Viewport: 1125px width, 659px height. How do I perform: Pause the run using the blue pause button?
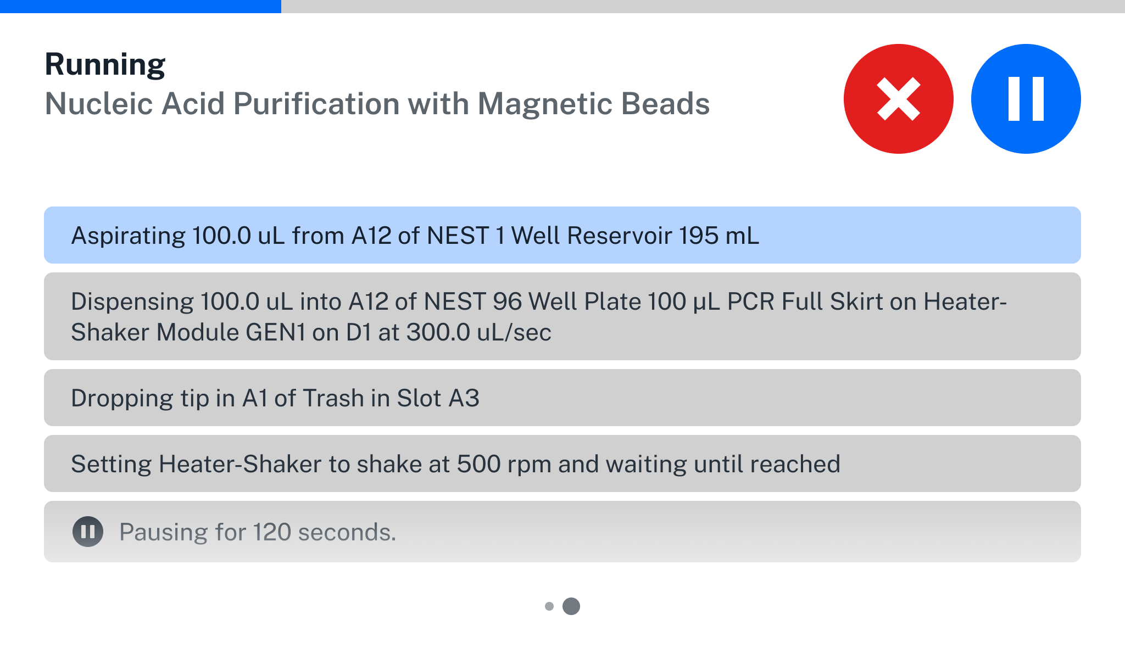coord(1025,98)
